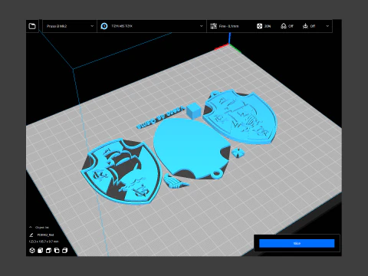Select the right ship shield model
The height and width of the screenshot is (276, 368).
[x=240, y=117]
